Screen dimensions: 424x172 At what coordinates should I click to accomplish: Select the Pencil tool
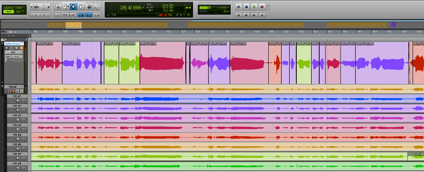point(97,7)
